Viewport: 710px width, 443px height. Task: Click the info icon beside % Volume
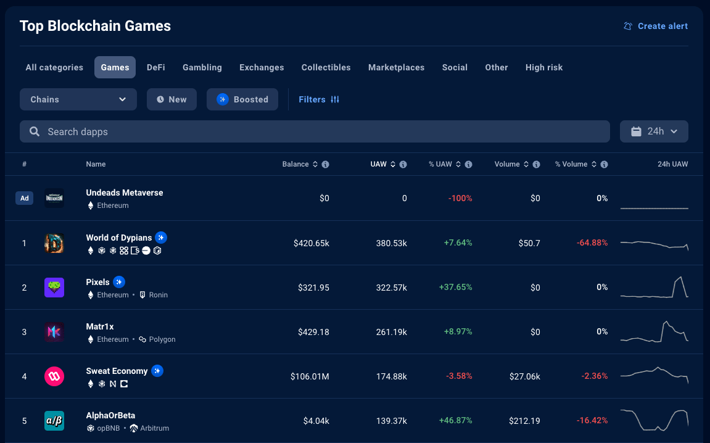[604, 165]
